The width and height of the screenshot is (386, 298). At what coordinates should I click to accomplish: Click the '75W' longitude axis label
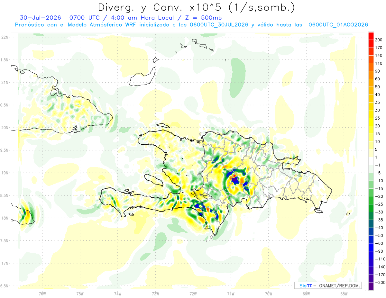[x=80, y=294]
